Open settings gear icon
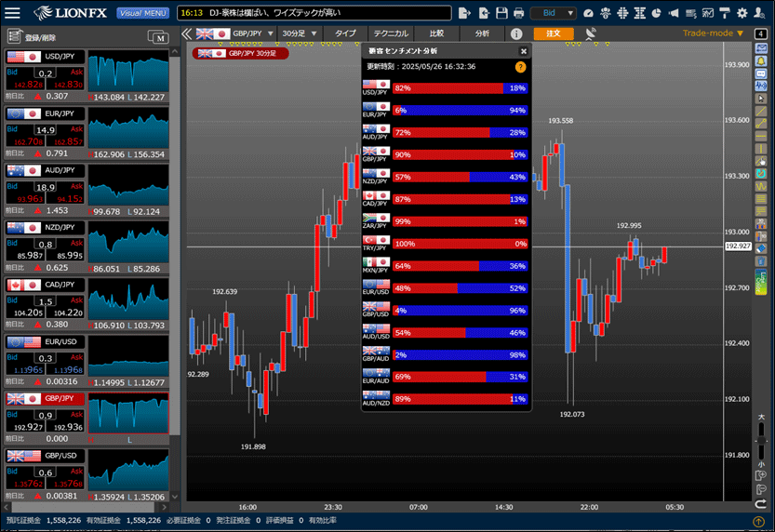The width and height of the screenshot is (775, 532). pos(742,13)
